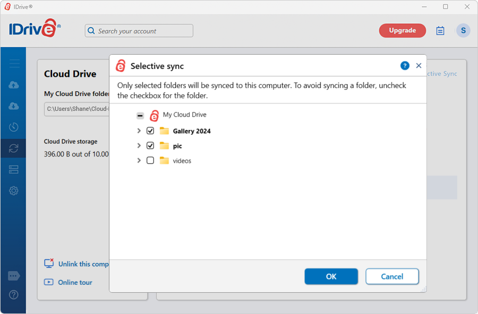Click the search magnifier icon
The width and height of the screenshot is (478, 314).
(x=91, y=31)
